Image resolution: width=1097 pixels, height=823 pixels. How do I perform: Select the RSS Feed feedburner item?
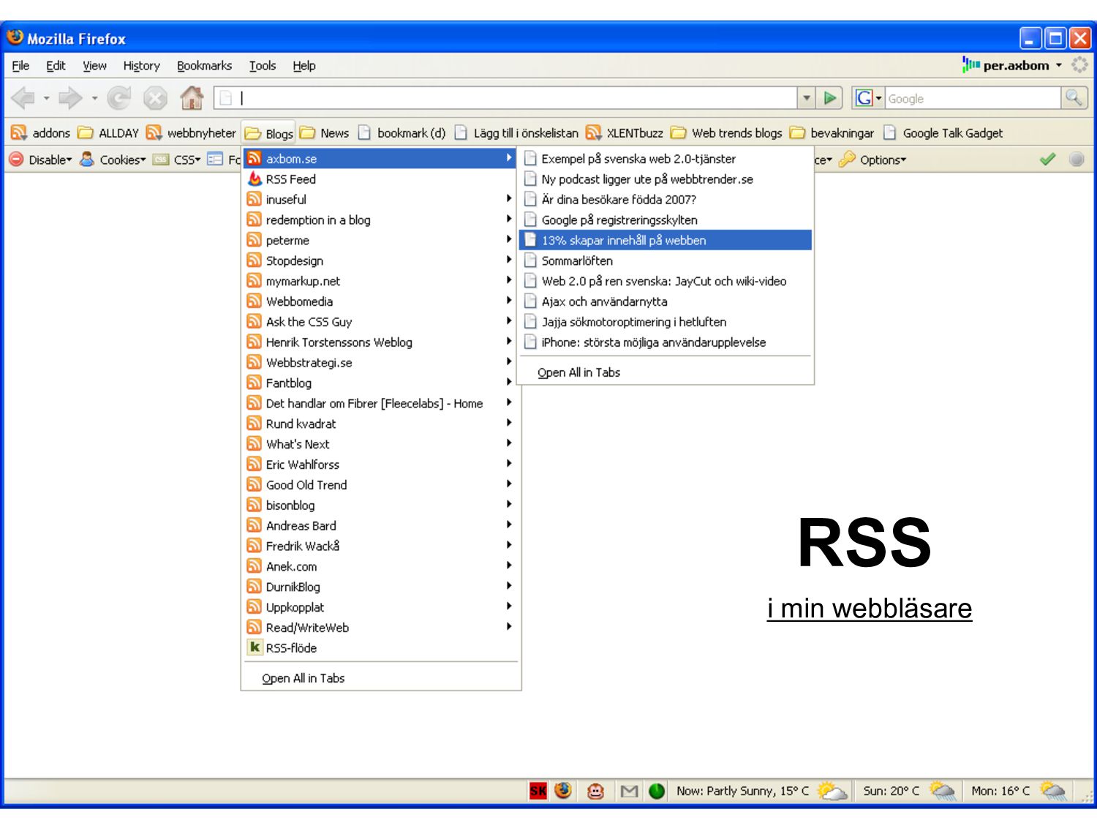coord(381,179)
